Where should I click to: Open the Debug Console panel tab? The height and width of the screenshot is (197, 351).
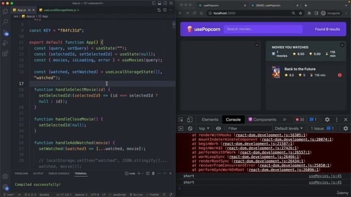[x=59, y=173]
